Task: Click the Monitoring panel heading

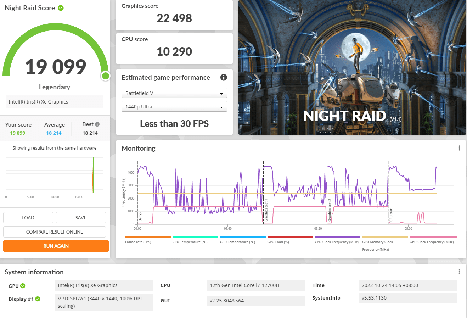Action: click(x=139, y=148)
